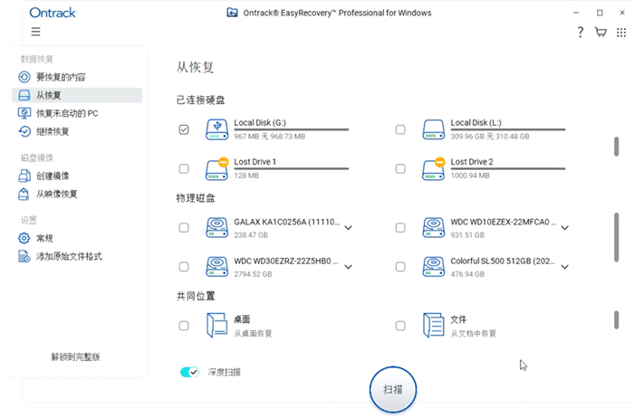634x418 pixels.
Task: Click the Lost Drive 2 label
Action: (472, 162)
